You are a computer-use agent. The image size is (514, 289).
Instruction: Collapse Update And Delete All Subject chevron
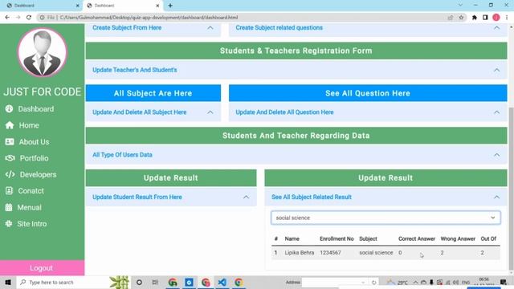coord(210,112)
